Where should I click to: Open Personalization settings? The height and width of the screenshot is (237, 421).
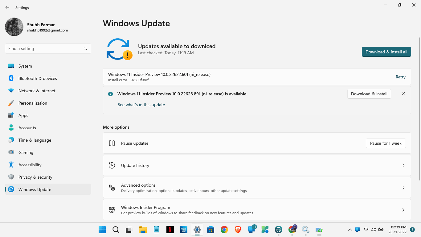(x=48, y=103)
